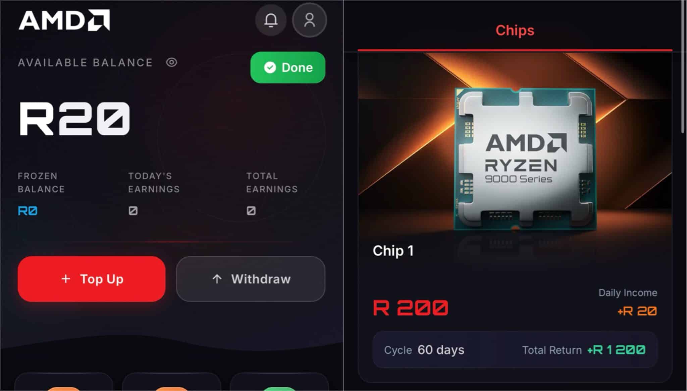Click the AMD logo in the header

(x=64, y=20)
